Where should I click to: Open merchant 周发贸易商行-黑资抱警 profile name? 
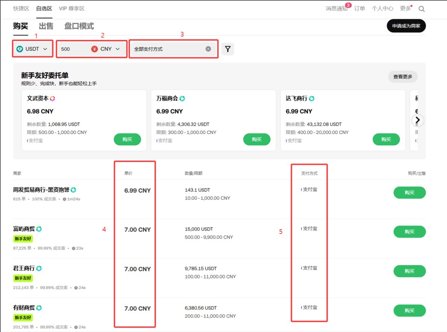click(x=41, y=190)
